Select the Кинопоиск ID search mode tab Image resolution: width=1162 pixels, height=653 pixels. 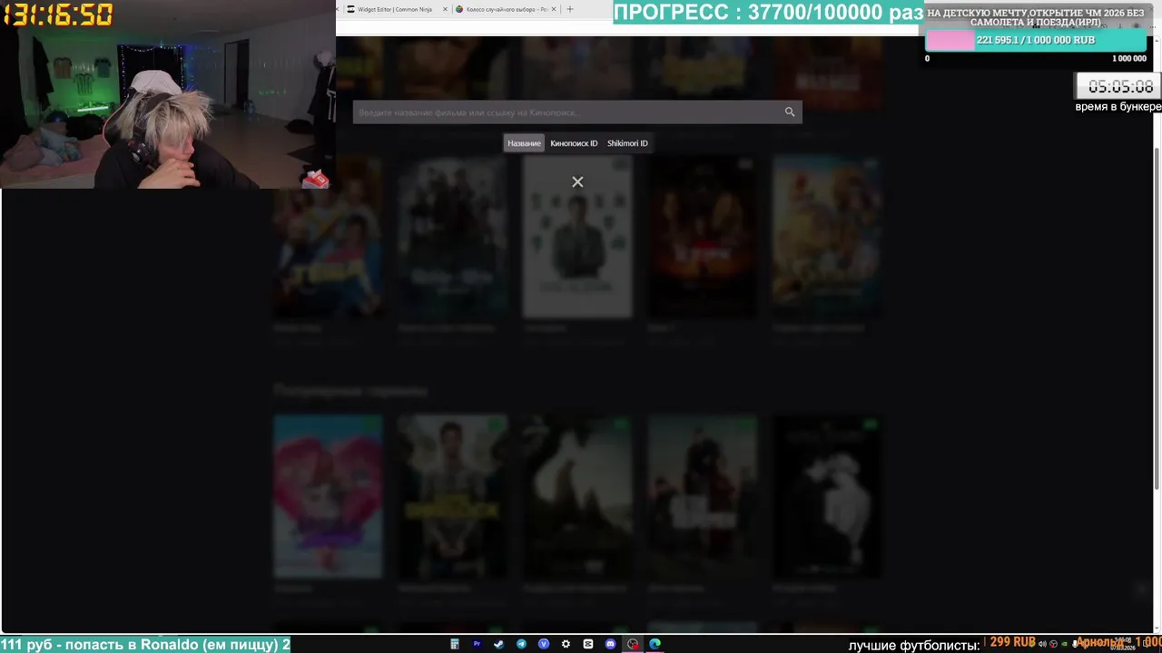[574, 143]
